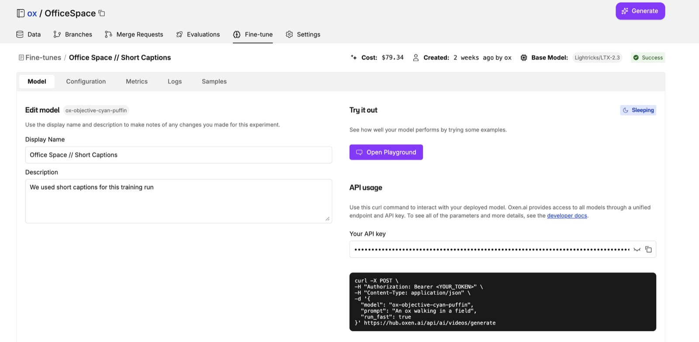Click the "Office Space // Short Captions" breadcrumb title
Viewport: 699px width, 342px height.
tap(120, 57)
